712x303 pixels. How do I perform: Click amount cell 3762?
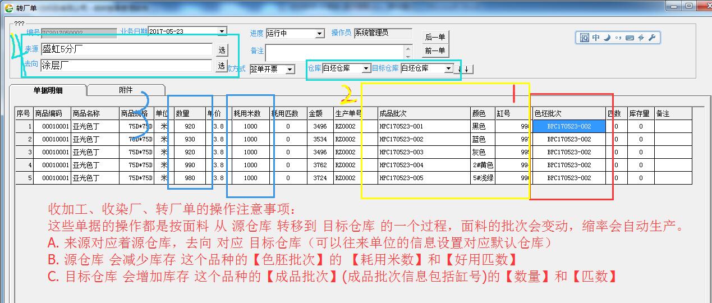tap(320, 165)
